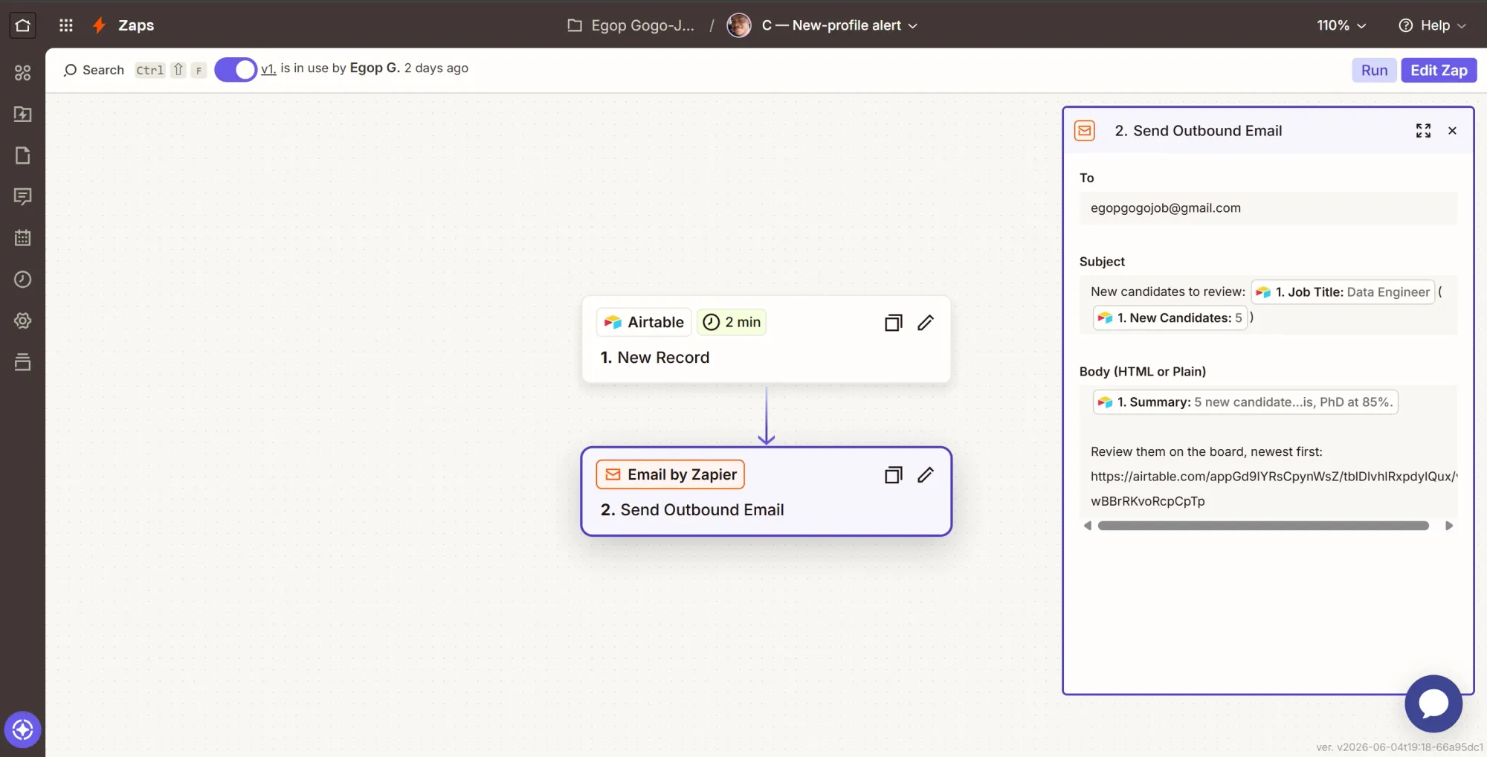Edit the New Record step with the pencil
The width and height of the screenshot is (1487, 757).
pos(925,323)
